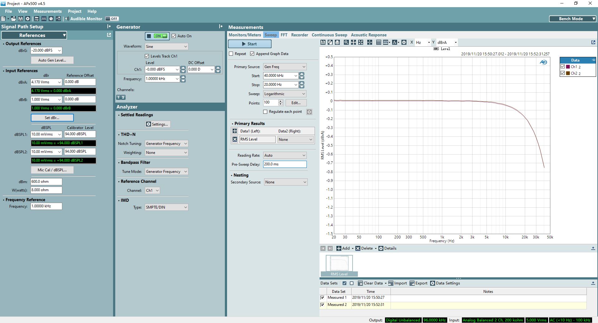Open the Monitors/Meters tab
Viewport: 598px width, 323px height.
click(245, 35)
